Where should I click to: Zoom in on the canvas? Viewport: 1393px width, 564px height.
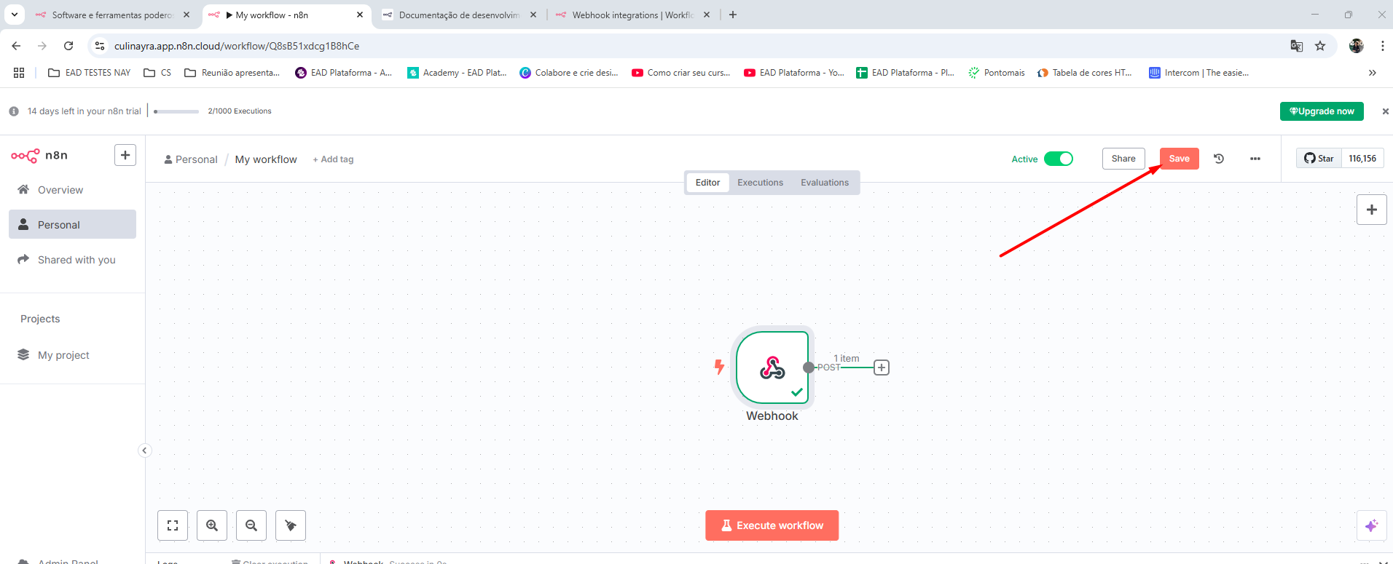212,525
